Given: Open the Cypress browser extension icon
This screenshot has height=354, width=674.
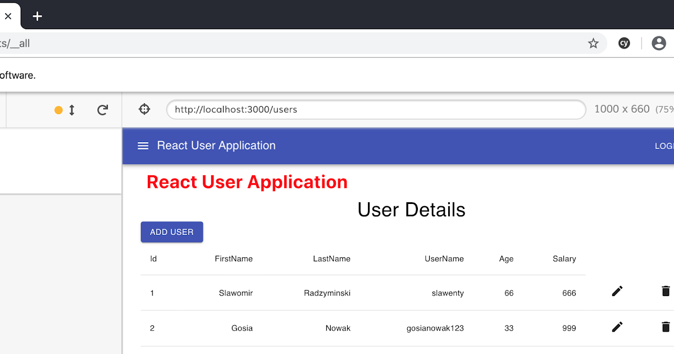Looking at the screenshot, I should (624, 43).
